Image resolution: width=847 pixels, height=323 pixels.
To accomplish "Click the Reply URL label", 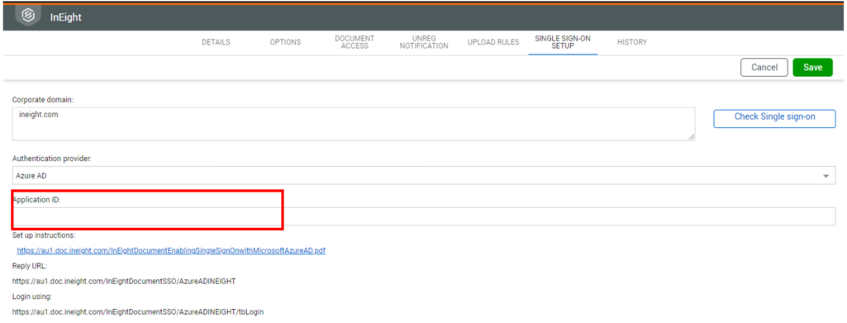I will 30,266.
